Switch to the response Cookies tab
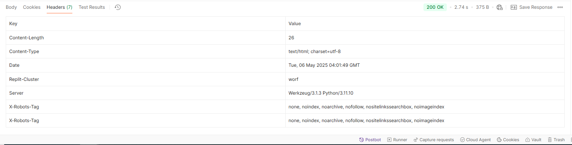Viewport: 572px width, 145px height. 32,7
